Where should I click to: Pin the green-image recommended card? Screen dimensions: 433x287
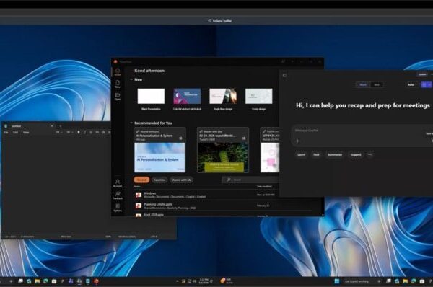coord(244,138)
